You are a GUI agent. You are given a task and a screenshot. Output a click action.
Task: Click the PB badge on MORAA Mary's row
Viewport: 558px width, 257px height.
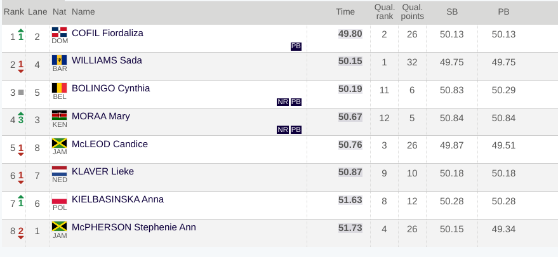[x=296, y=129]
